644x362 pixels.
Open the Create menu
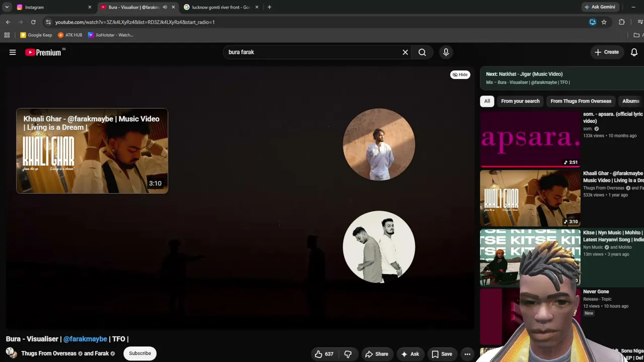pyautogui.click(x=607, y=52)
